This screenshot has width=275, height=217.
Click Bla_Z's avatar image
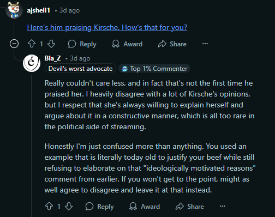(32, 63)
